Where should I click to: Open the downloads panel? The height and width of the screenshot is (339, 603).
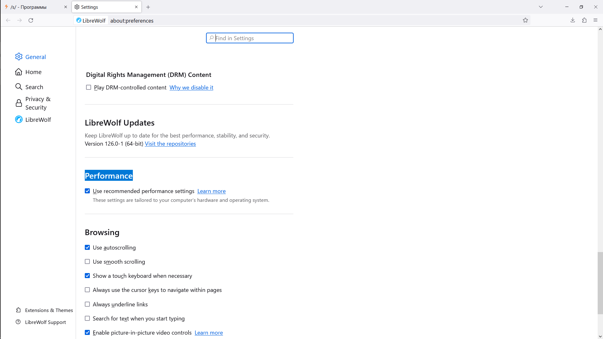click(x=573, y=20)
